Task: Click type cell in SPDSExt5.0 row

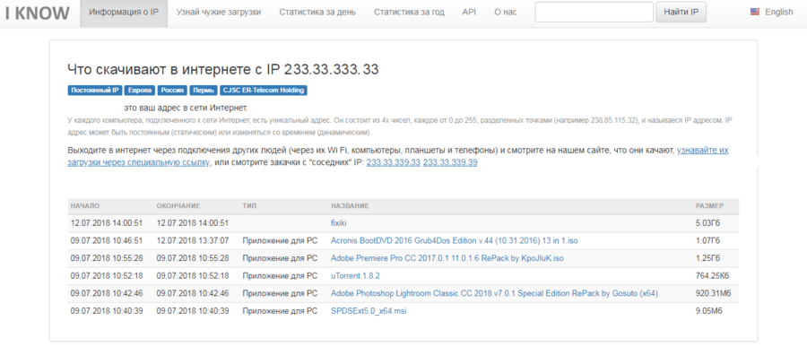Action: [x=280, y=311]
